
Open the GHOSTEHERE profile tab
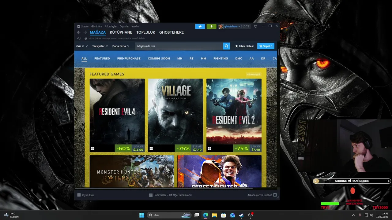171,32
